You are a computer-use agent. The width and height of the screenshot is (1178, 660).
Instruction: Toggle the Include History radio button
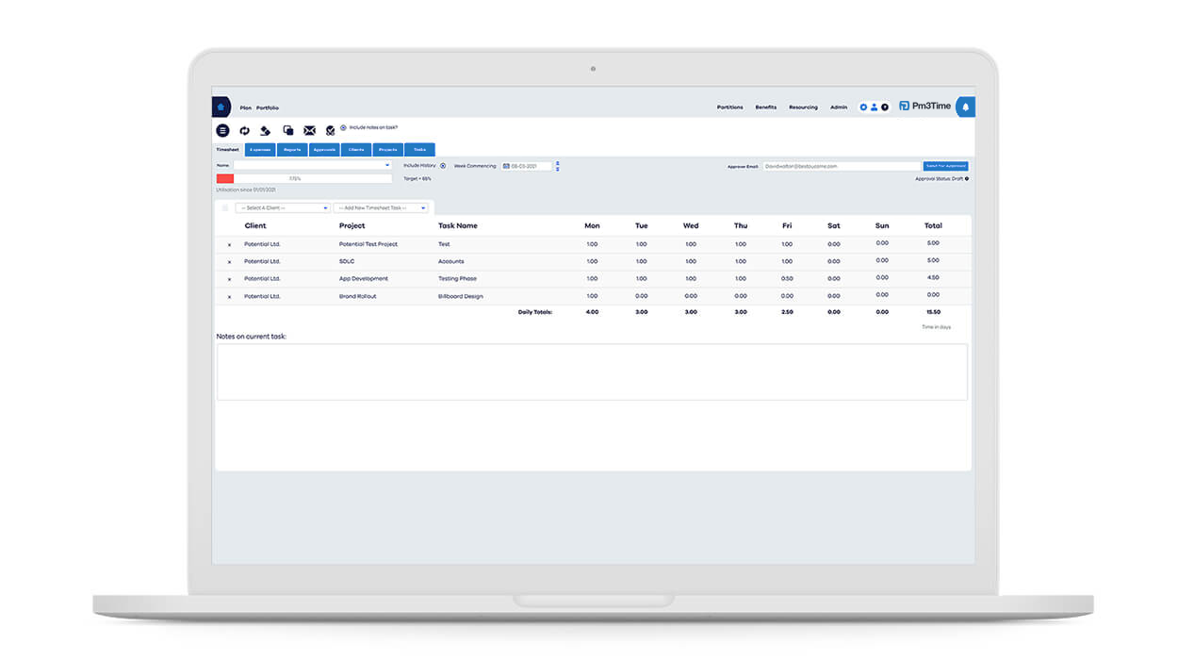click(443, 166)
